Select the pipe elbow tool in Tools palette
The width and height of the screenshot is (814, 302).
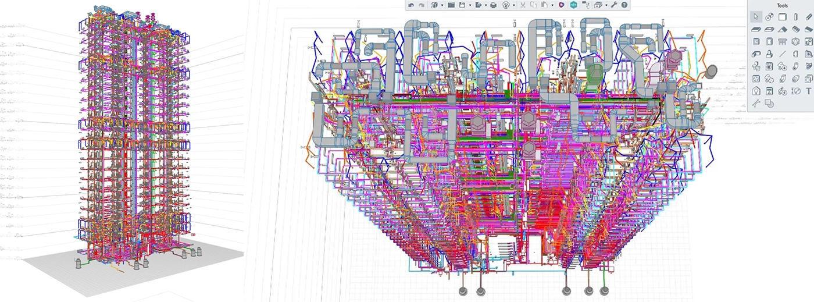point(796,66)
